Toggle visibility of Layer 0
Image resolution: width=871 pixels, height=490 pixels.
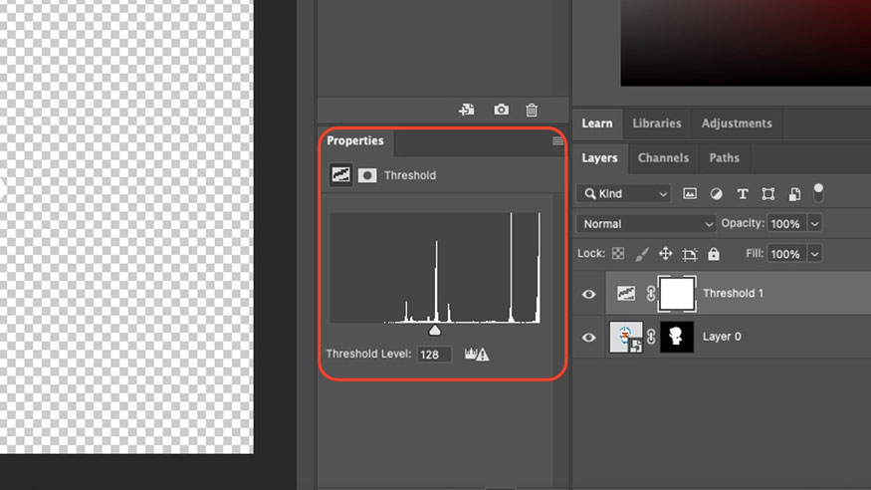pos(589,337)
